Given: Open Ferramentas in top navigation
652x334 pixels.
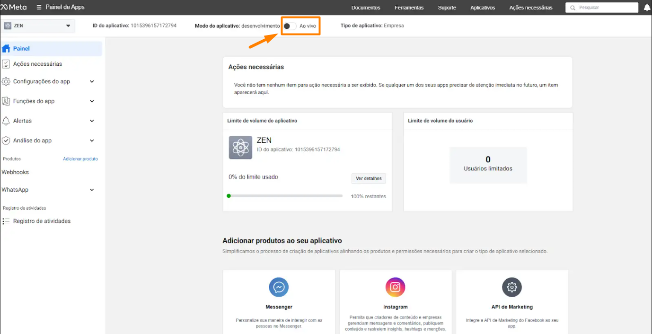Looking at the screenshot, I should tap(409, 8).
